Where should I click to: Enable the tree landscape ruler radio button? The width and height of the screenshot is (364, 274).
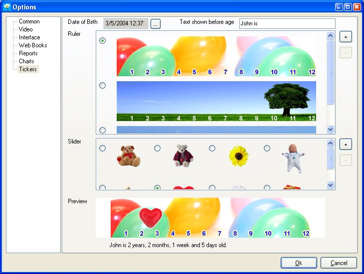point(102,85)
